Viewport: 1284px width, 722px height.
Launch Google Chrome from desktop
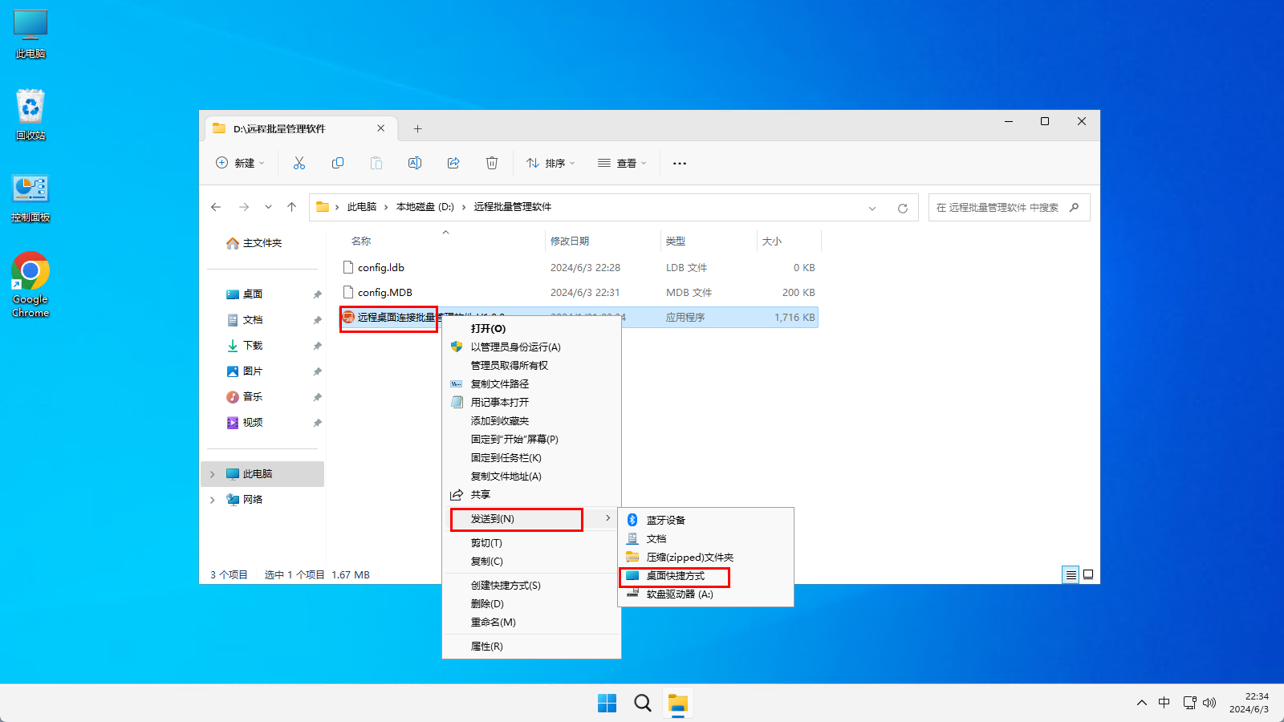pos(30,285)
